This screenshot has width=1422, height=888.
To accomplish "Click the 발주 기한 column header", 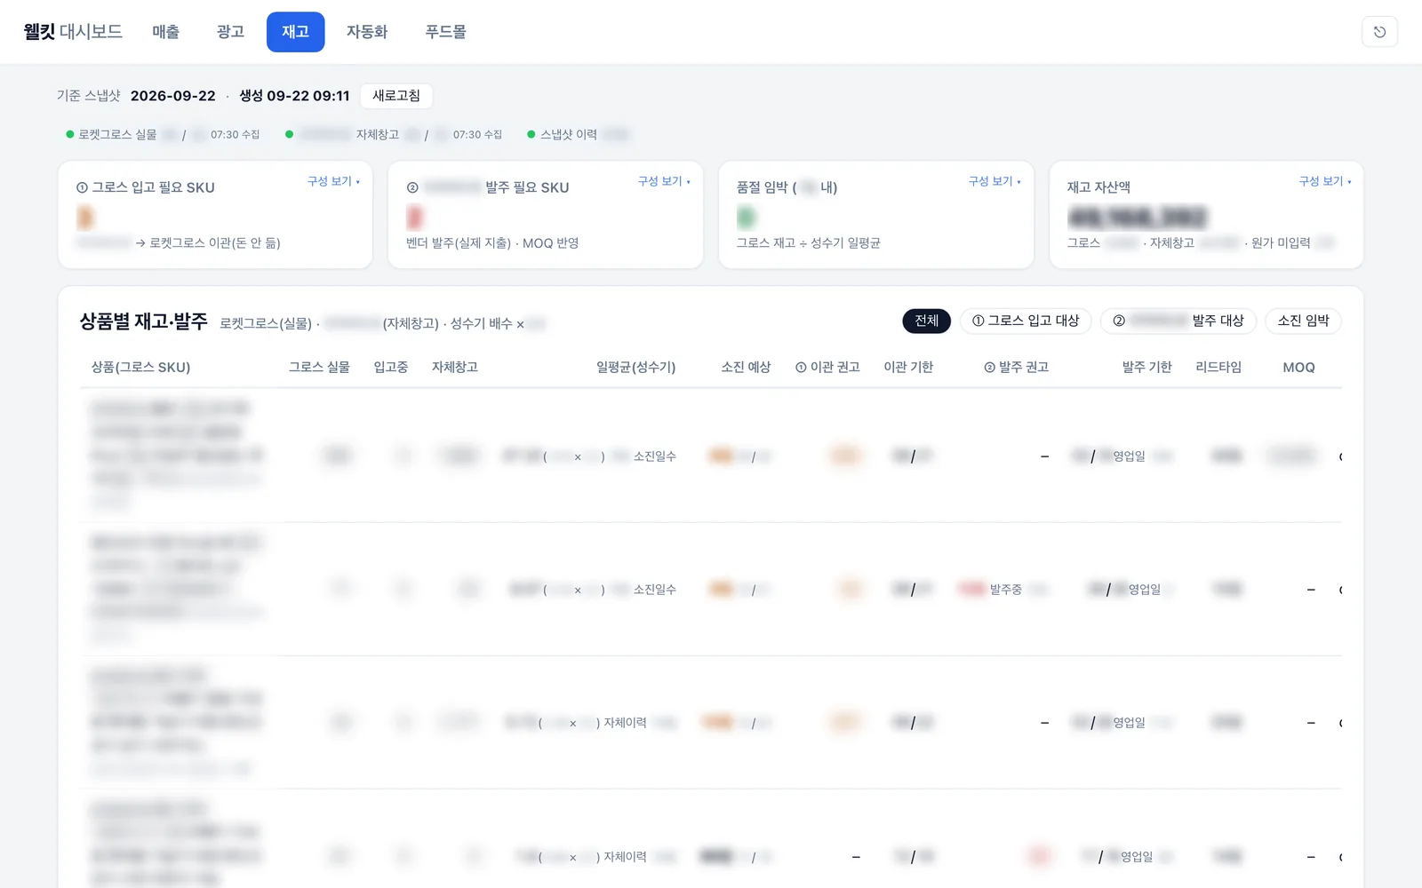I will point(1146,368).
